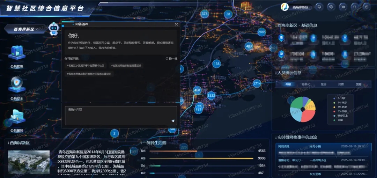The width and height of the screenshot is (377, 178).
Task: Open the 公共安全 shield icon
Action: (x=16, y=85)
